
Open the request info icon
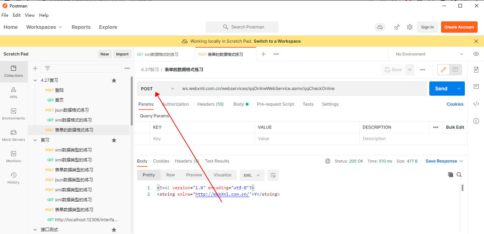point(476,121)
